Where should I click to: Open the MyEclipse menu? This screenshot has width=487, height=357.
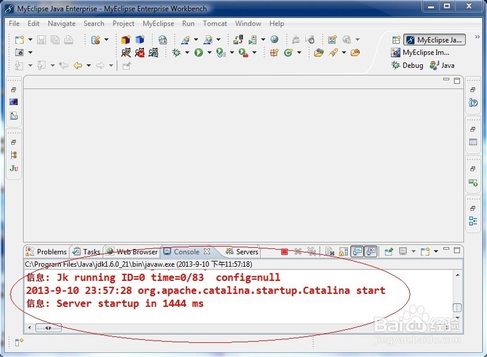(158, 24)
